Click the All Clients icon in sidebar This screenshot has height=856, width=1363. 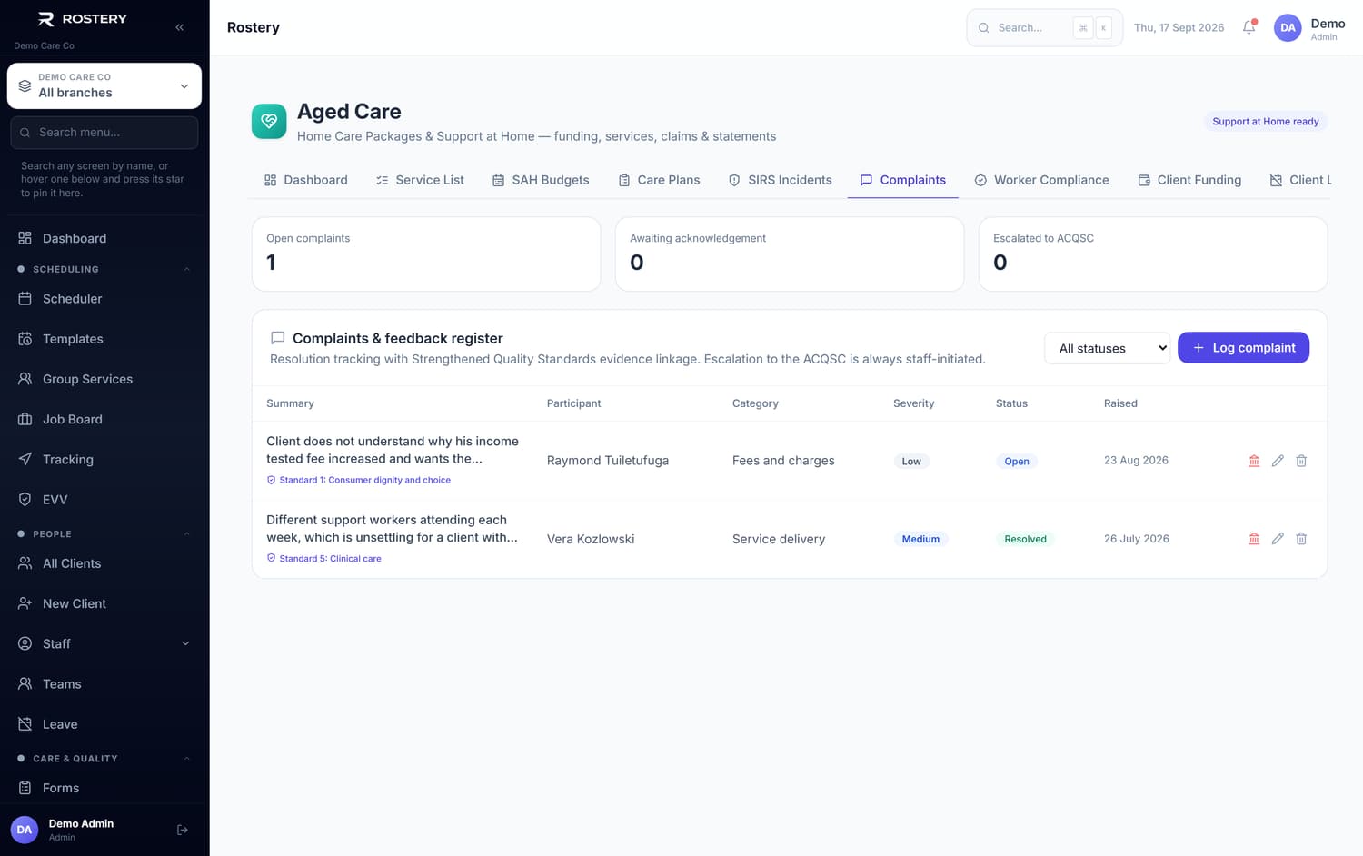pos(25,563)
